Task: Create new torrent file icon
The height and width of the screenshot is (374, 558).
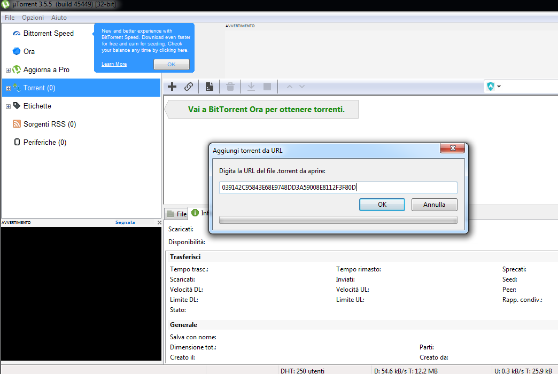Action: click(x=210, y=87)
